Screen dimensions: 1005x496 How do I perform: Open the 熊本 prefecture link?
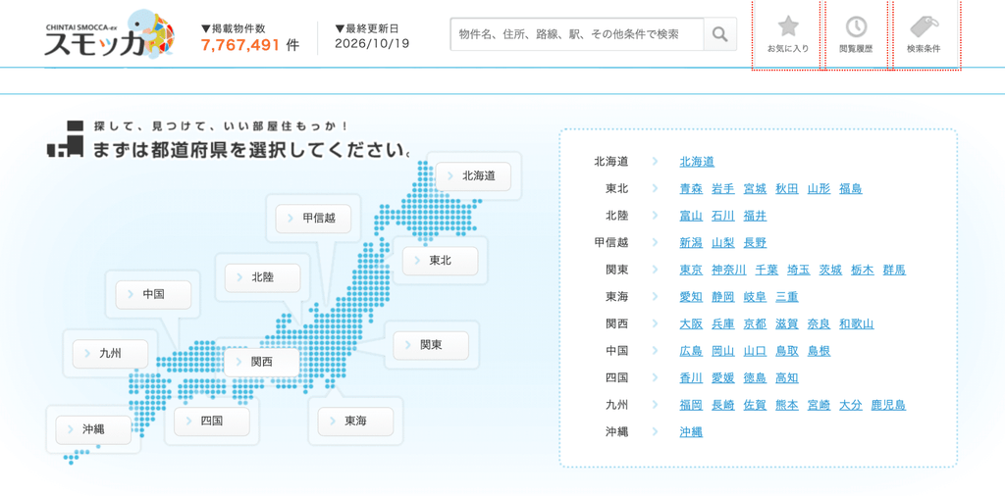point(787,405)
